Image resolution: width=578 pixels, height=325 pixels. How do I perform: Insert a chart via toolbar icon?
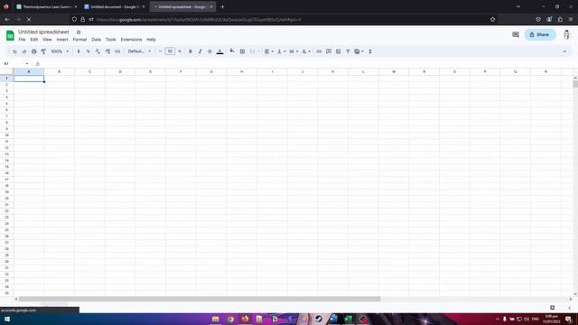tap(339, 51)
